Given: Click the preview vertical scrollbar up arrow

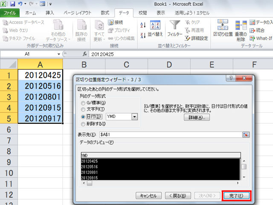Looking at the screenshot, I should (x=244, y=161).
